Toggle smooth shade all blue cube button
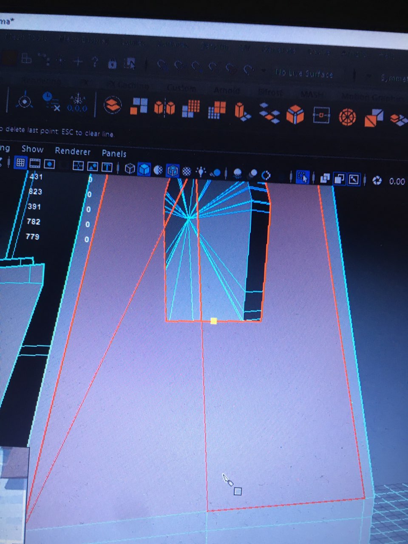 (144, 169)
